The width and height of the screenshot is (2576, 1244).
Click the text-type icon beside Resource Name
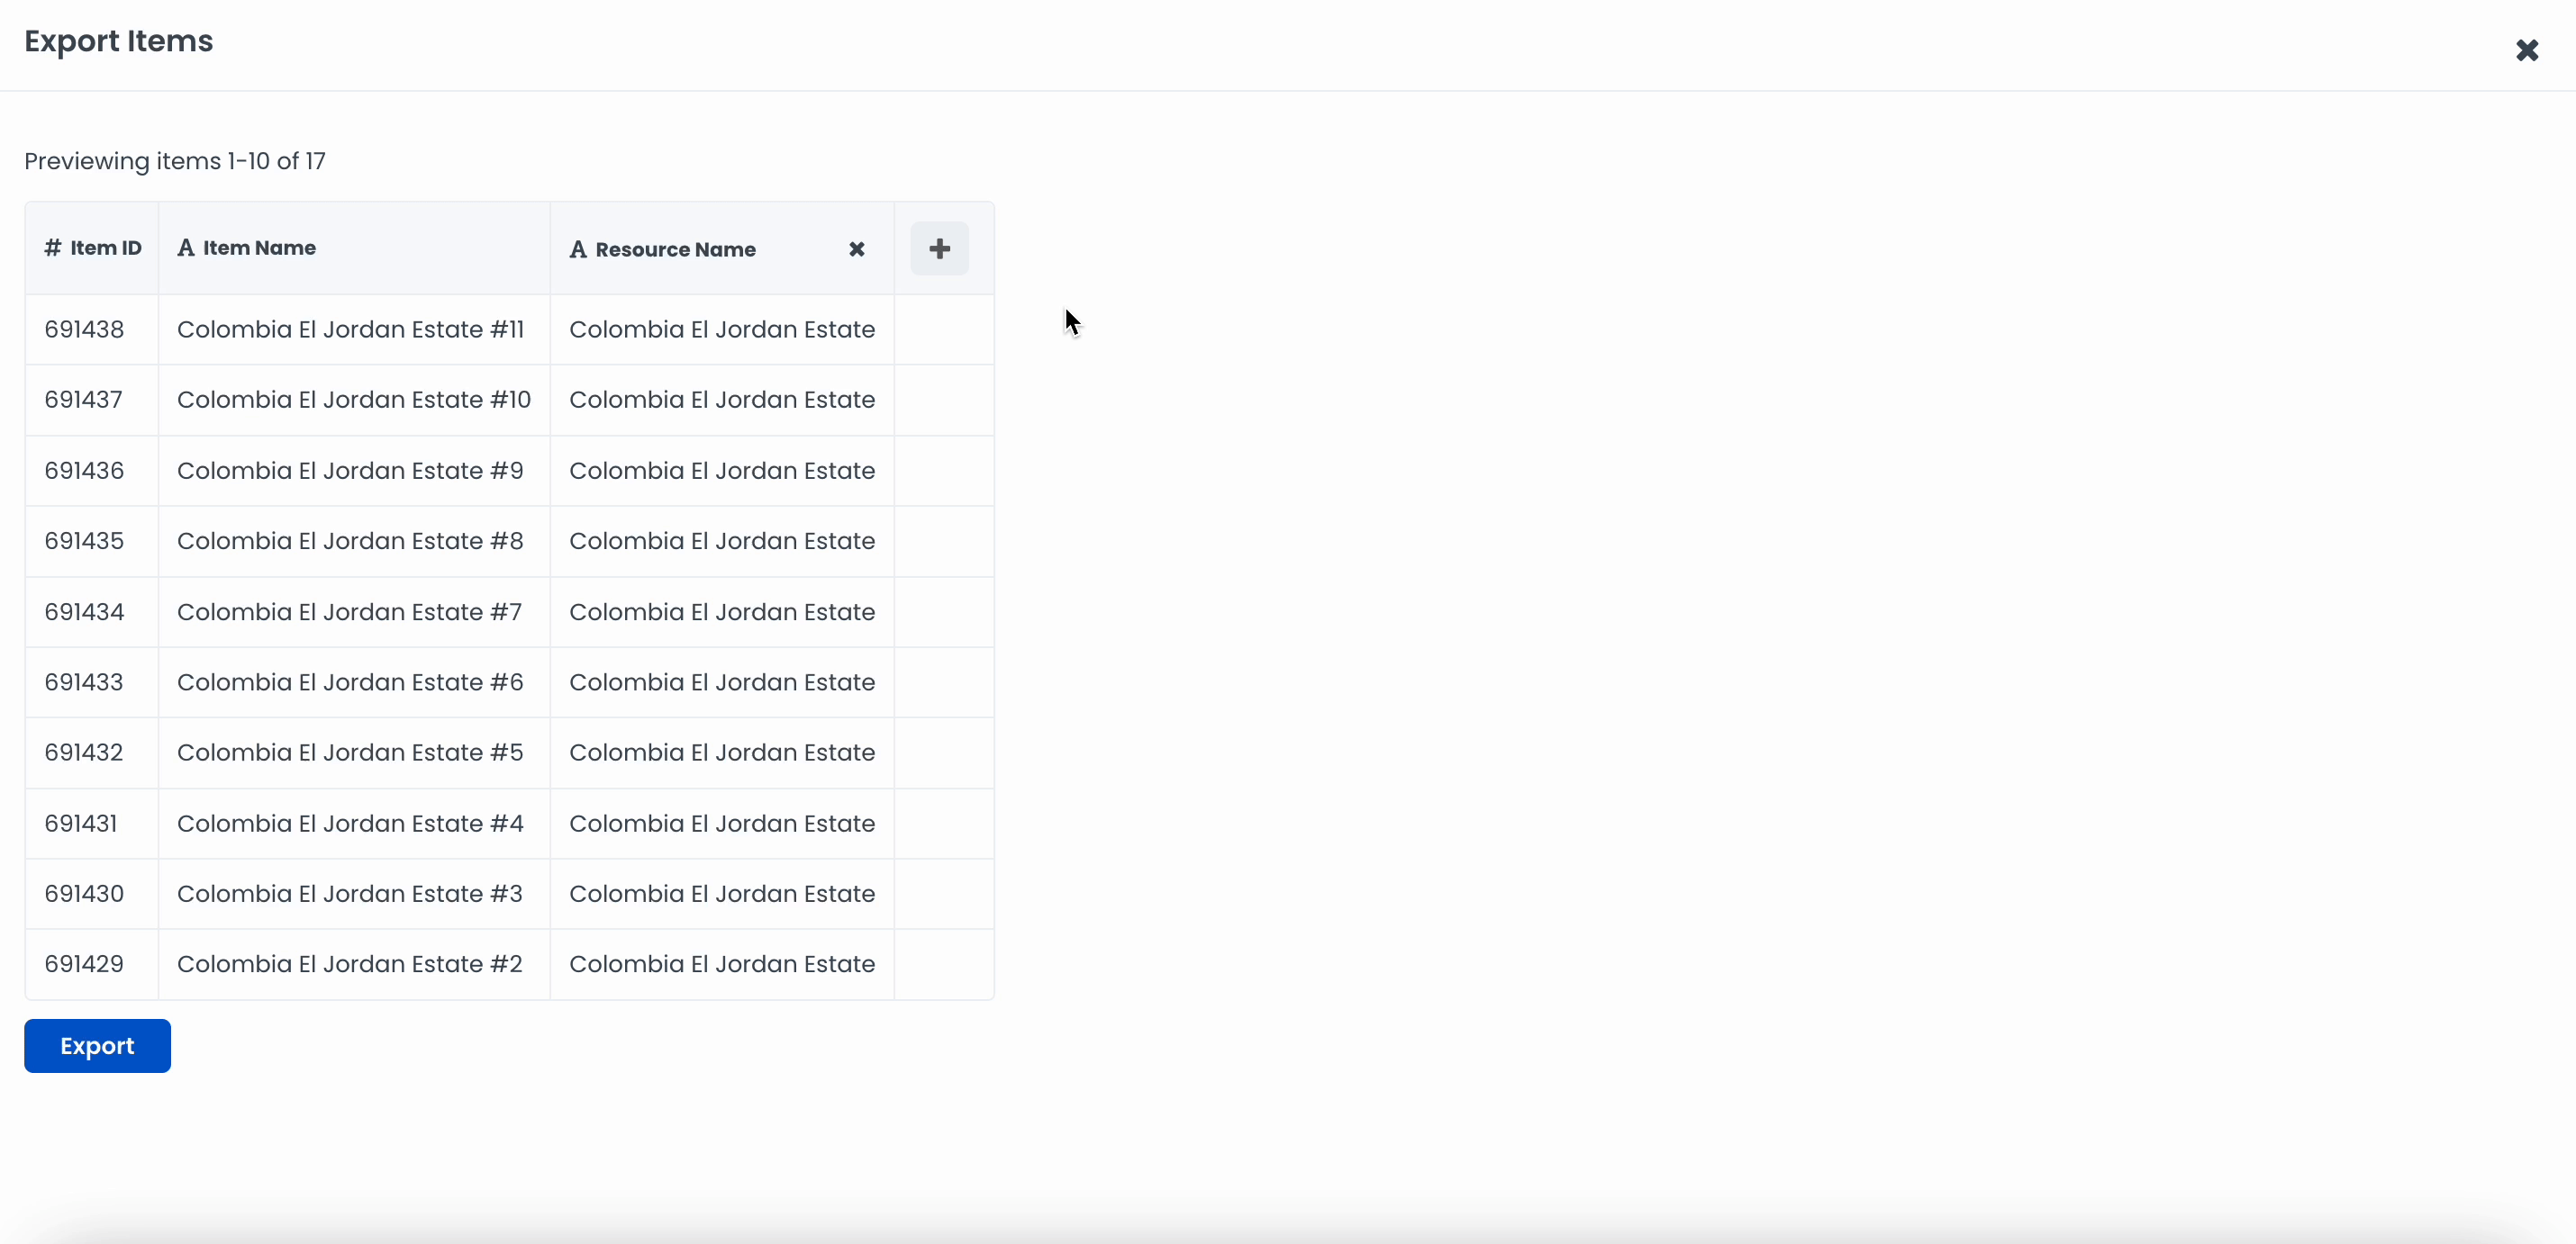coord(577,250)
